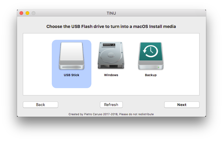Choose the Windows hard disk icon

click(111, 56)
